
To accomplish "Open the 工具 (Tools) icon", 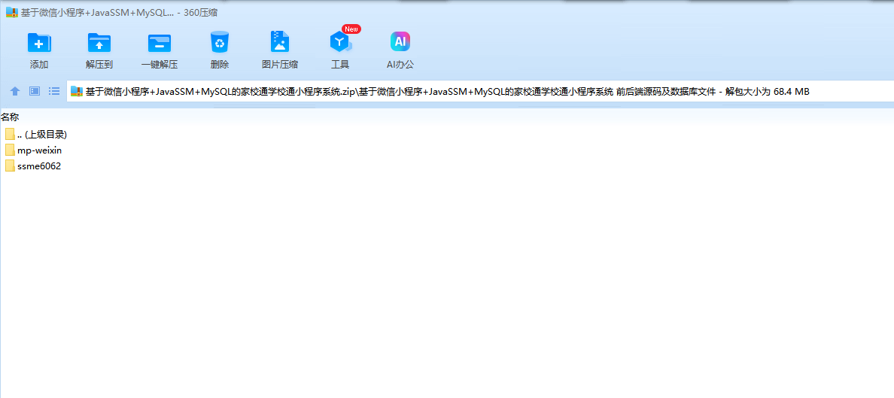I will 340,42.
